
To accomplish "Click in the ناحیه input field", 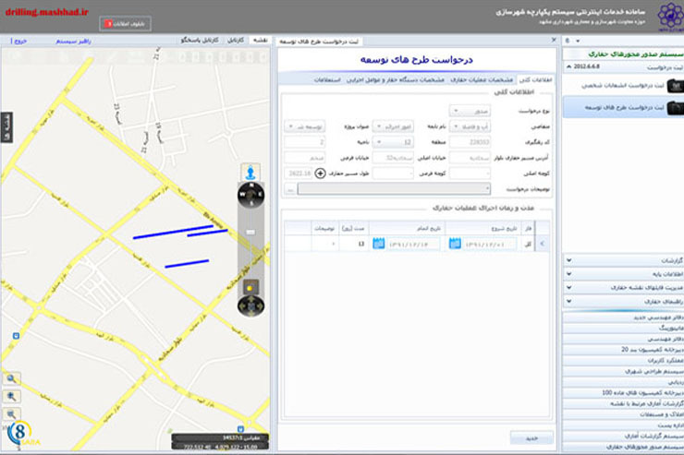I will tap(304, 142).
